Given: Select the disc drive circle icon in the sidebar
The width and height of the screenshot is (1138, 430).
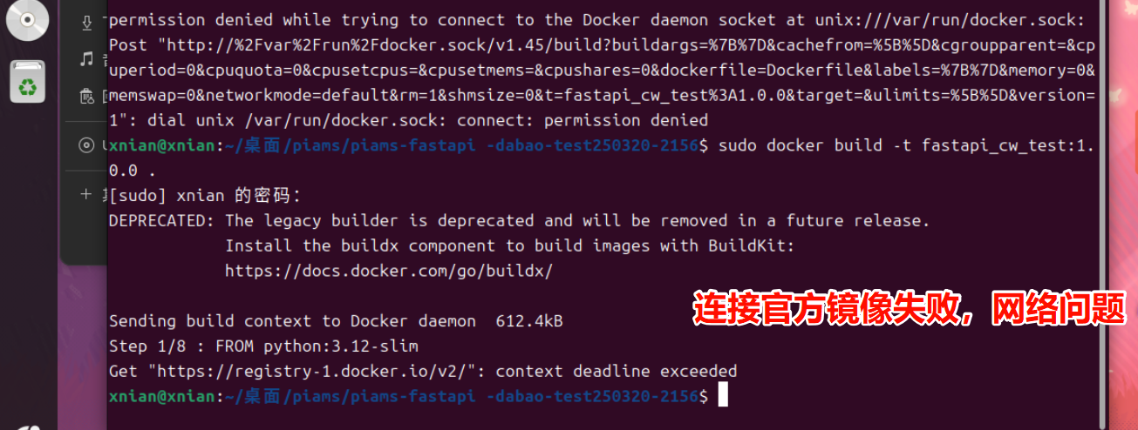Looking at the screenshot, I should 86,145.
